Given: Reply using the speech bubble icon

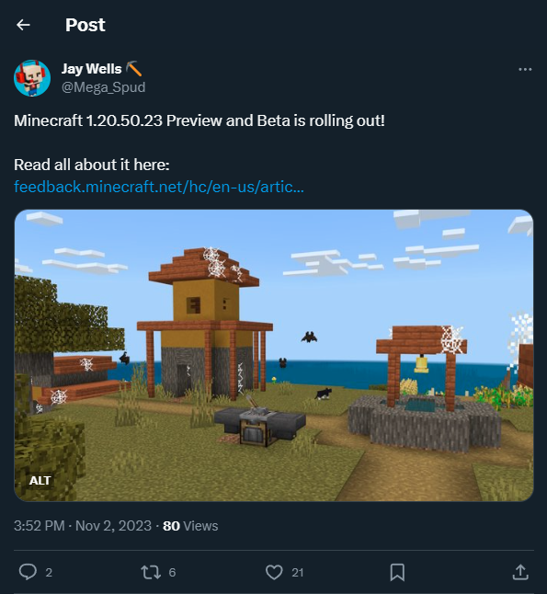Looking at the screenshot, I should 28,572.
